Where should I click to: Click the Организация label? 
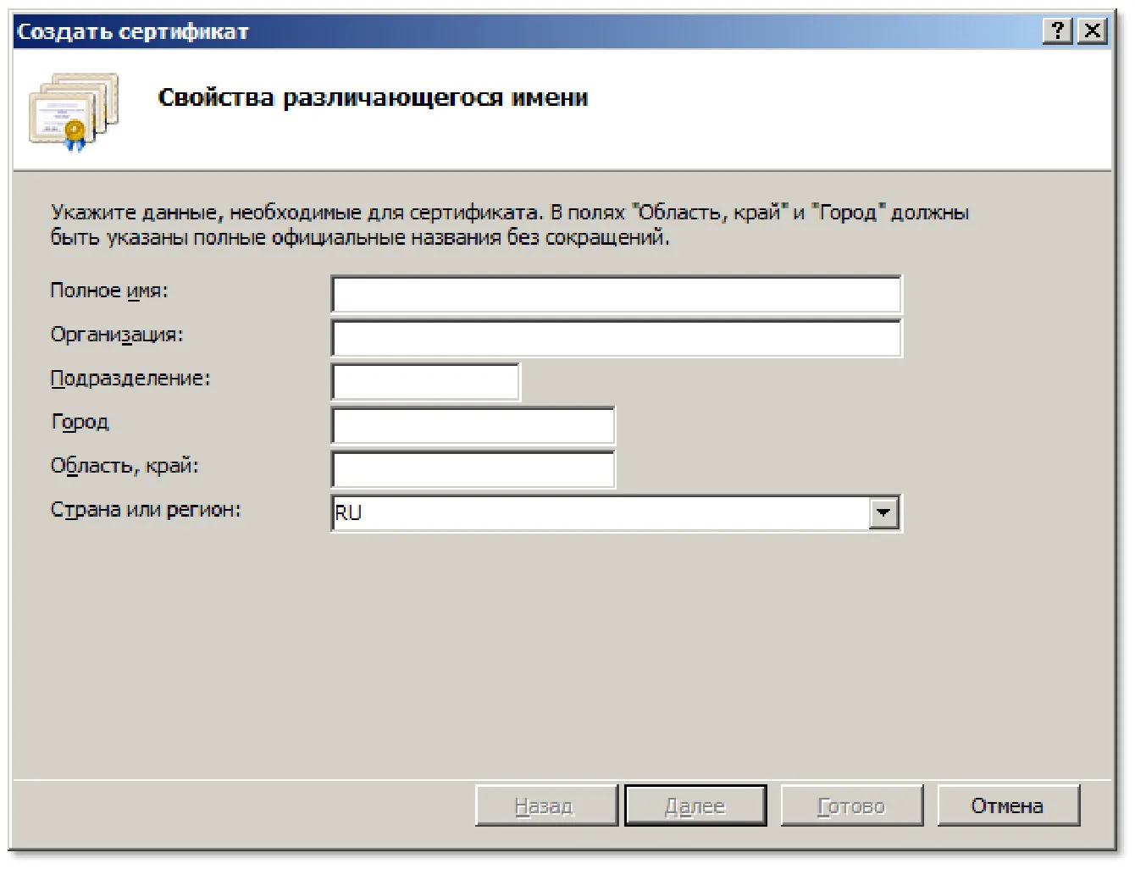117,335
